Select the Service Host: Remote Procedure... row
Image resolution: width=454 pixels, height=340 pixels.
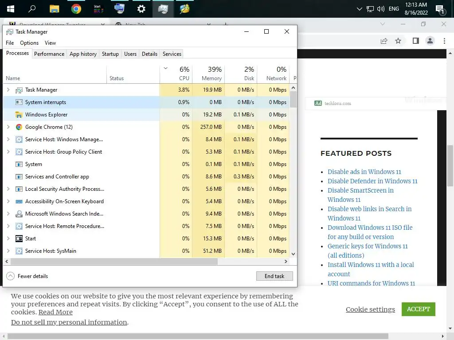[146, 226]
